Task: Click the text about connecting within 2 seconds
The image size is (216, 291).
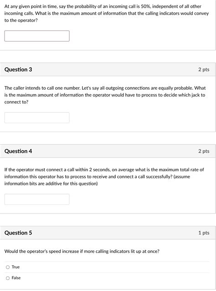Action: point(104,177)
